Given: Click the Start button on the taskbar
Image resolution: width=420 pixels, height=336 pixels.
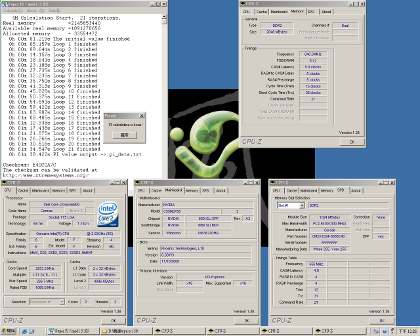Looking at the screenshot, I should (x=9, y=331).
